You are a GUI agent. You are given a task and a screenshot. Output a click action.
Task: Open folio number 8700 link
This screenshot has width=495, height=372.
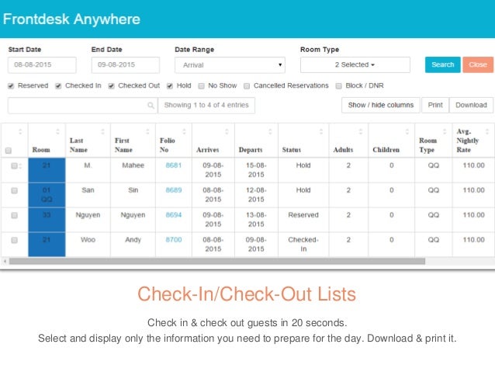[x=174, y=240]
